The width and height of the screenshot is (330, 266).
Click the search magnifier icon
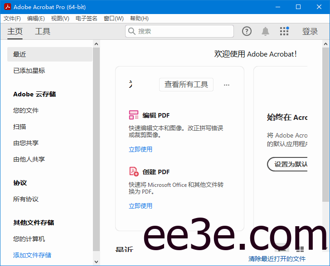point(132,31)
